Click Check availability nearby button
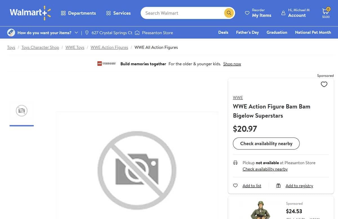The image size is (338, 219). [266, 143]
